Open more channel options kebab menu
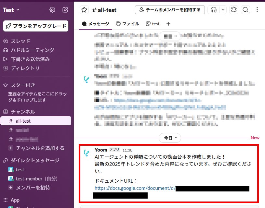 (257, 10)
